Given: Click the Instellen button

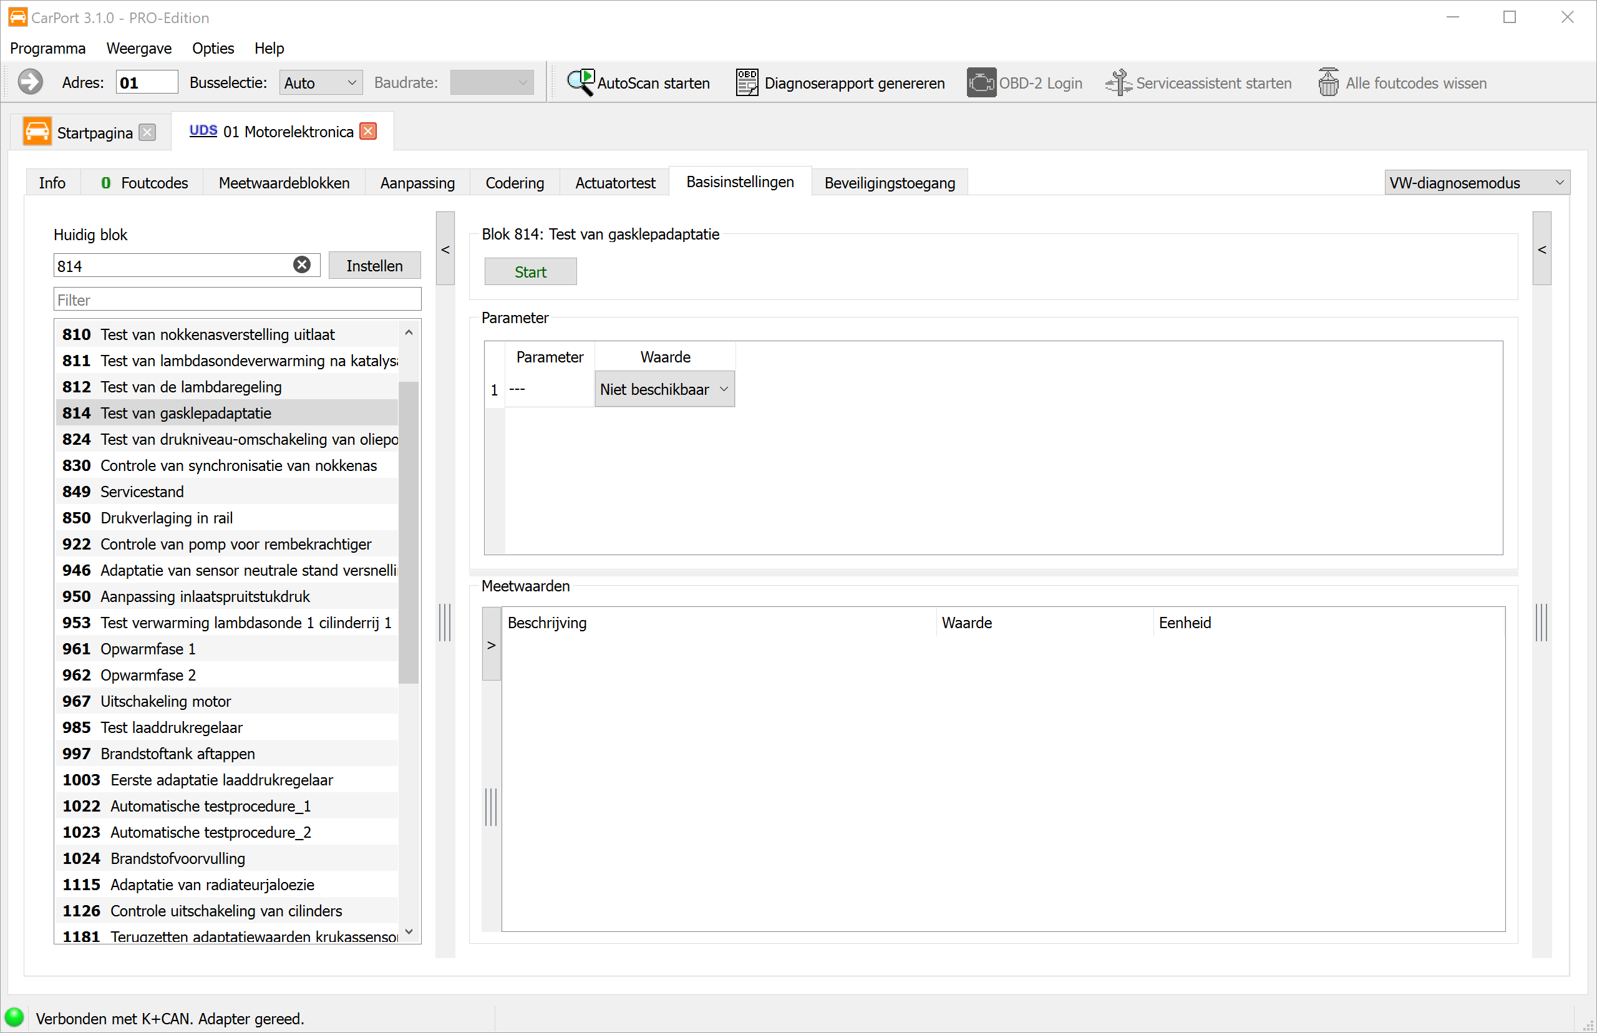Looking at the screenshot, I should [x=374, y=266].
